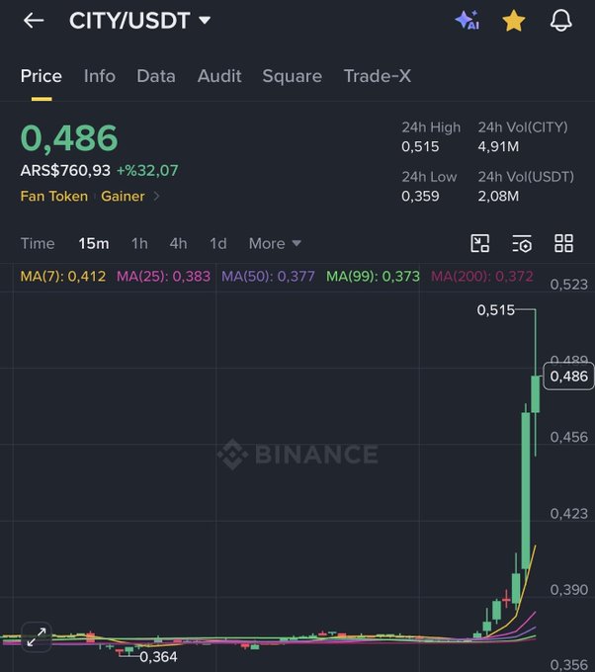This screenshot has height=672, width=595.
Task: Click the MA(25): 0,383 indicator label
Action: click(x=164, y=276)
